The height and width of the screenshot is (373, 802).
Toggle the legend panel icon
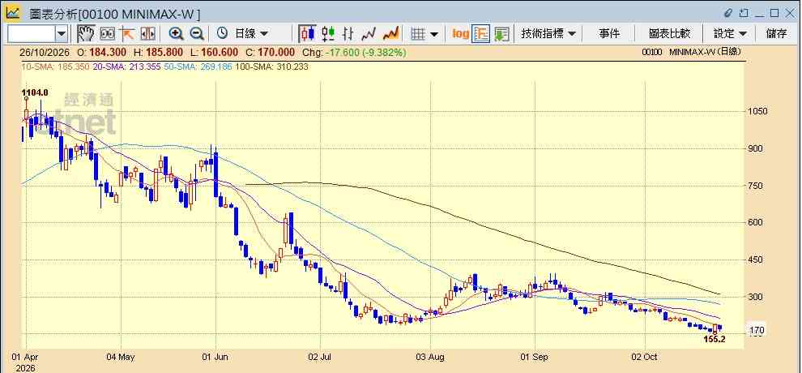click(x=480, y=34)
